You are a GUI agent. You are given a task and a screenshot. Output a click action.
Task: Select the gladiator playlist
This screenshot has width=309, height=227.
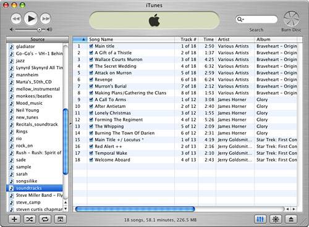click(35, 46)
